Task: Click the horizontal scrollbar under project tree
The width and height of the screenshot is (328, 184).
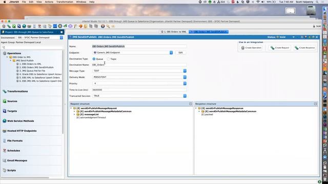Action: tap(25, 178)
